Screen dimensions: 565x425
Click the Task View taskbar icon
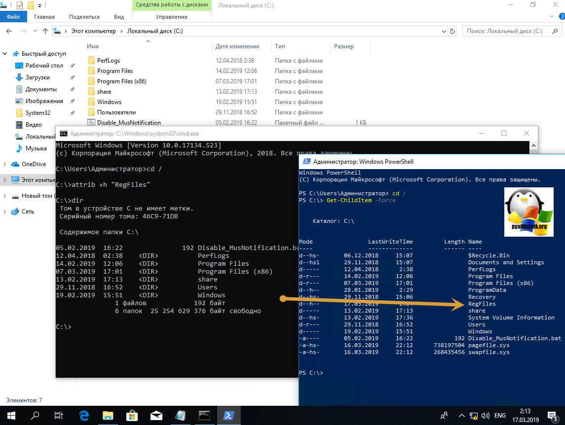(x=59, y=415)
